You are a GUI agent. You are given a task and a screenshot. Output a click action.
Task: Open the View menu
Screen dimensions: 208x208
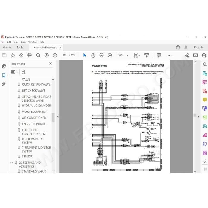(16, 42)
